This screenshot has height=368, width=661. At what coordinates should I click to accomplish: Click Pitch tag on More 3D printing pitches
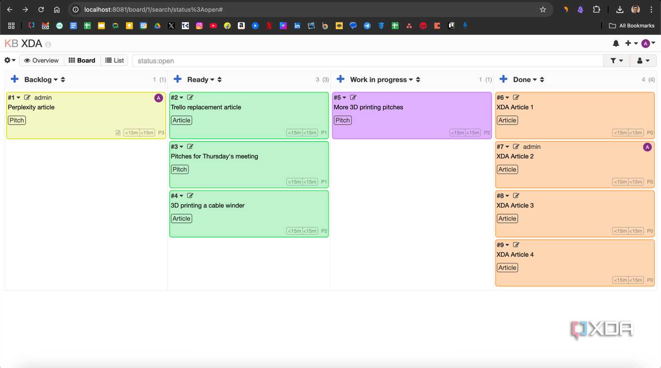342,120
